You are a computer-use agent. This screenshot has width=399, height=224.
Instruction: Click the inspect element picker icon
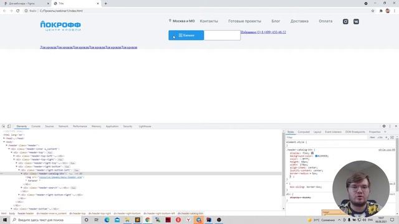[x=3, y=126]
